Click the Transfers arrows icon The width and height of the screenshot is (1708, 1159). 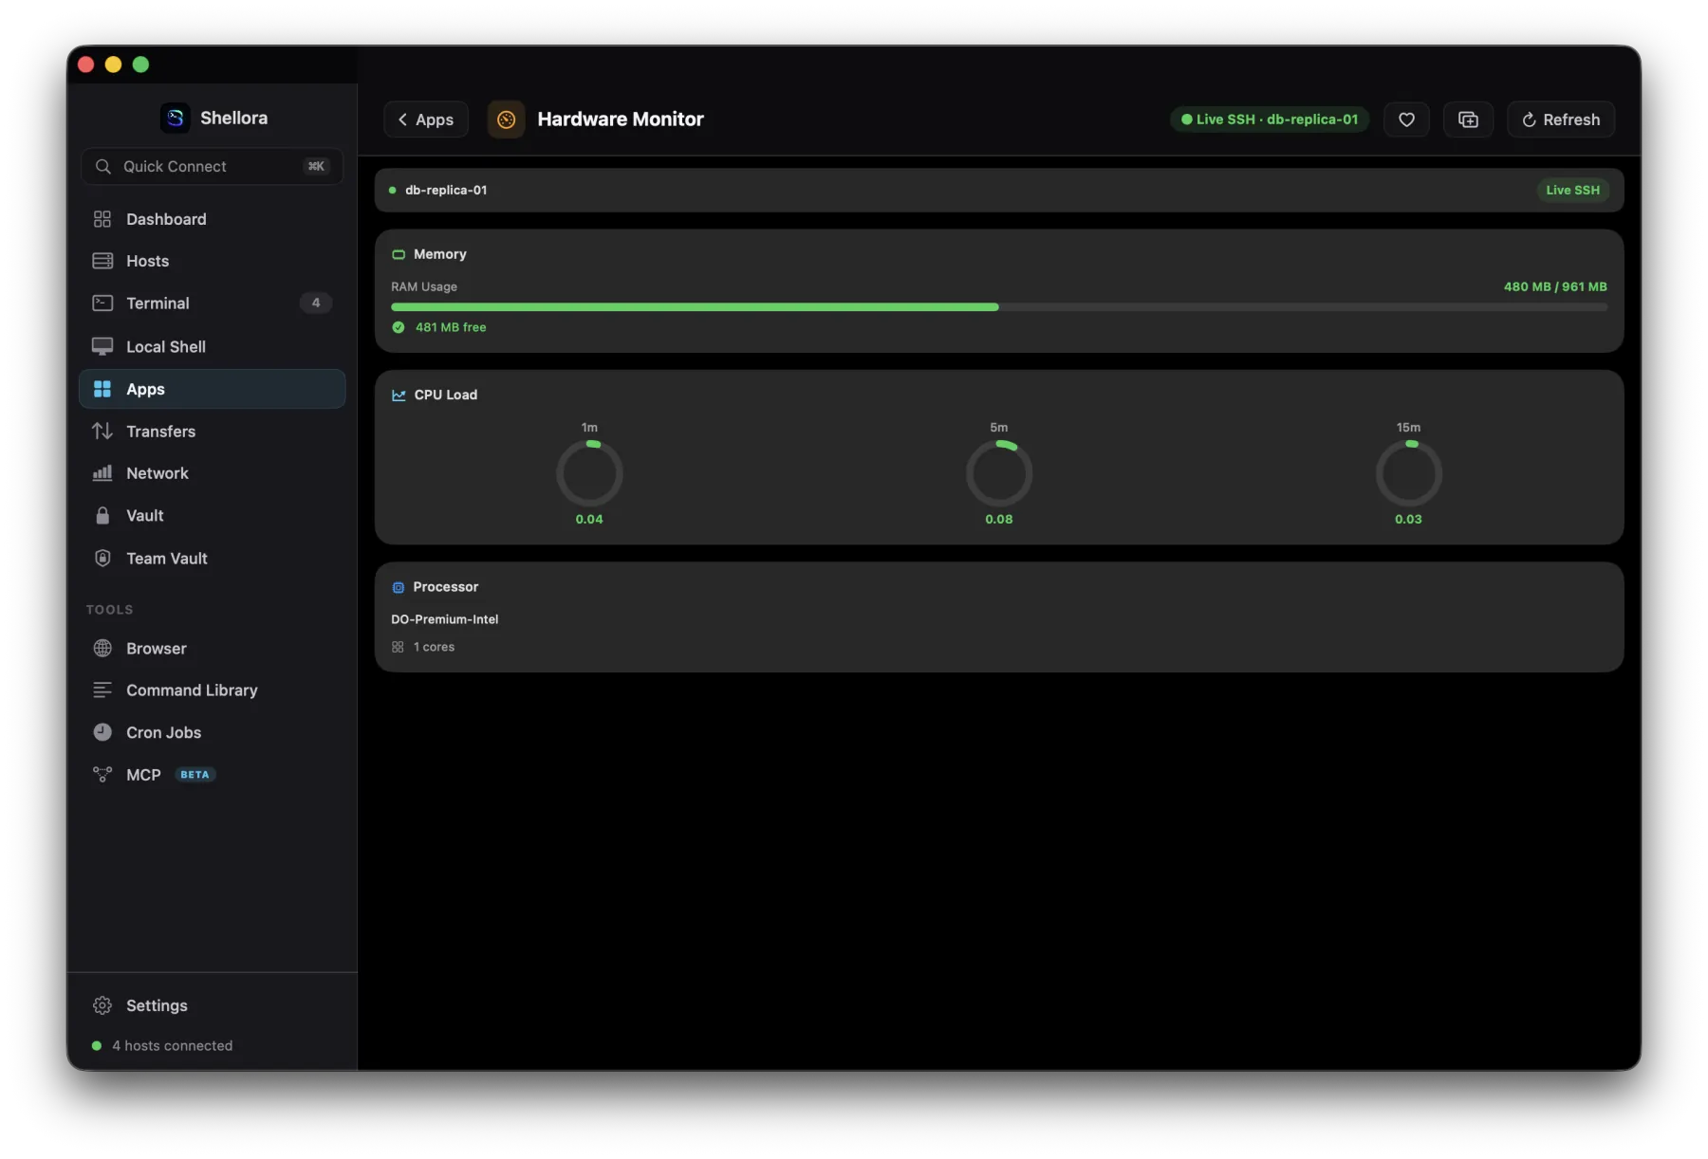102,432
